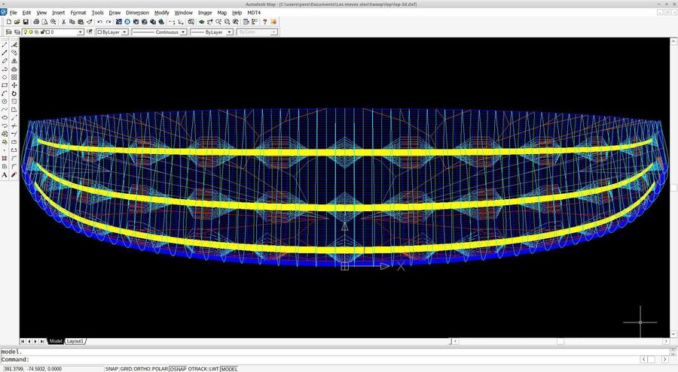Disable OSNAP in status bar
678x372 pixels.
pos(178,368)
